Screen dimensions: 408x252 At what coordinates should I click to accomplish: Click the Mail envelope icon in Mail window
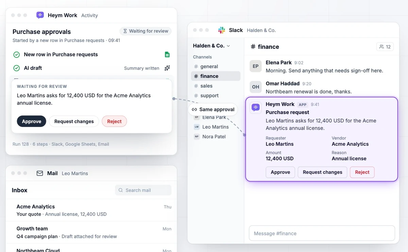tap(40, 173)
